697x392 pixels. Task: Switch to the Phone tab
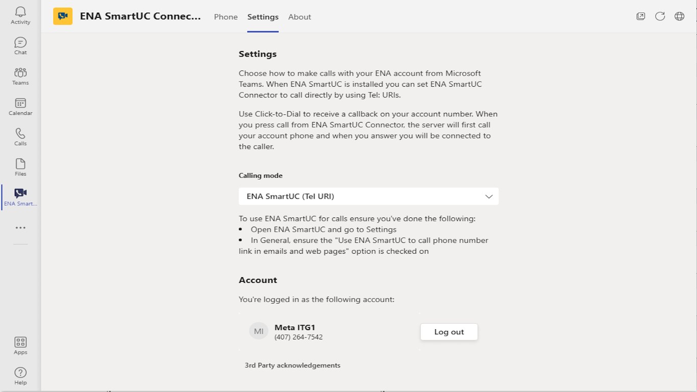(x=226, y=17)
